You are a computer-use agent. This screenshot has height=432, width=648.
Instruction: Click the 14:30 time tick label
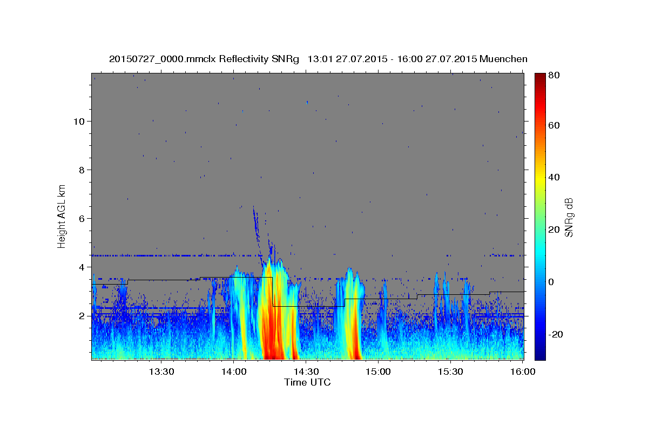click(306, 372)
